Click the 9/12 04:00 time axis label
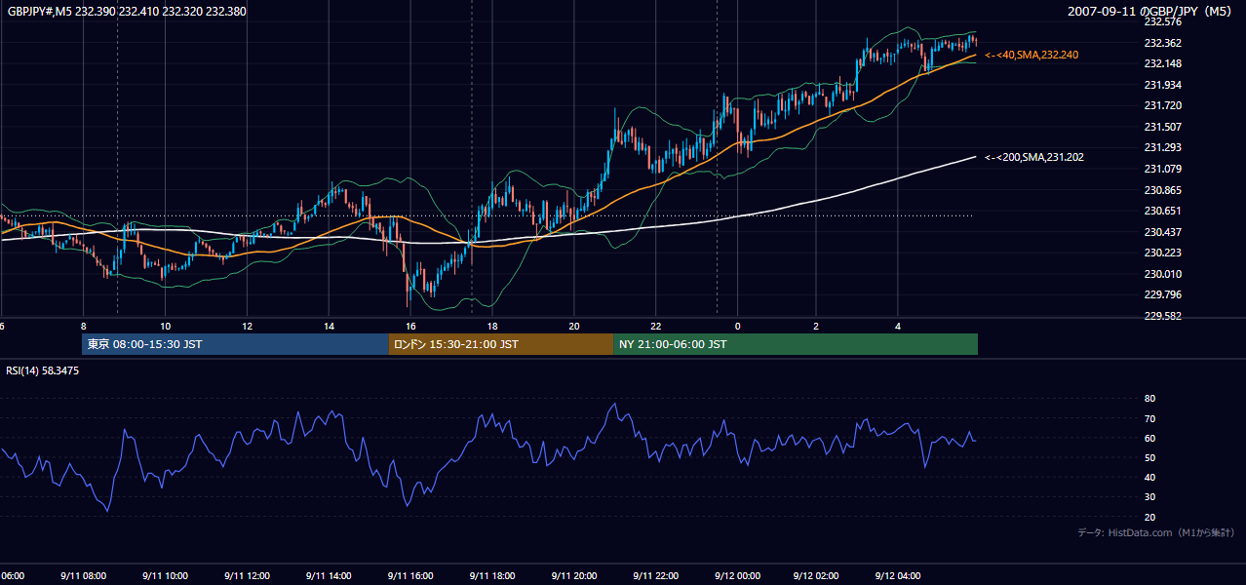Viewport: 1246px width, 585px height. click(899, 576)
